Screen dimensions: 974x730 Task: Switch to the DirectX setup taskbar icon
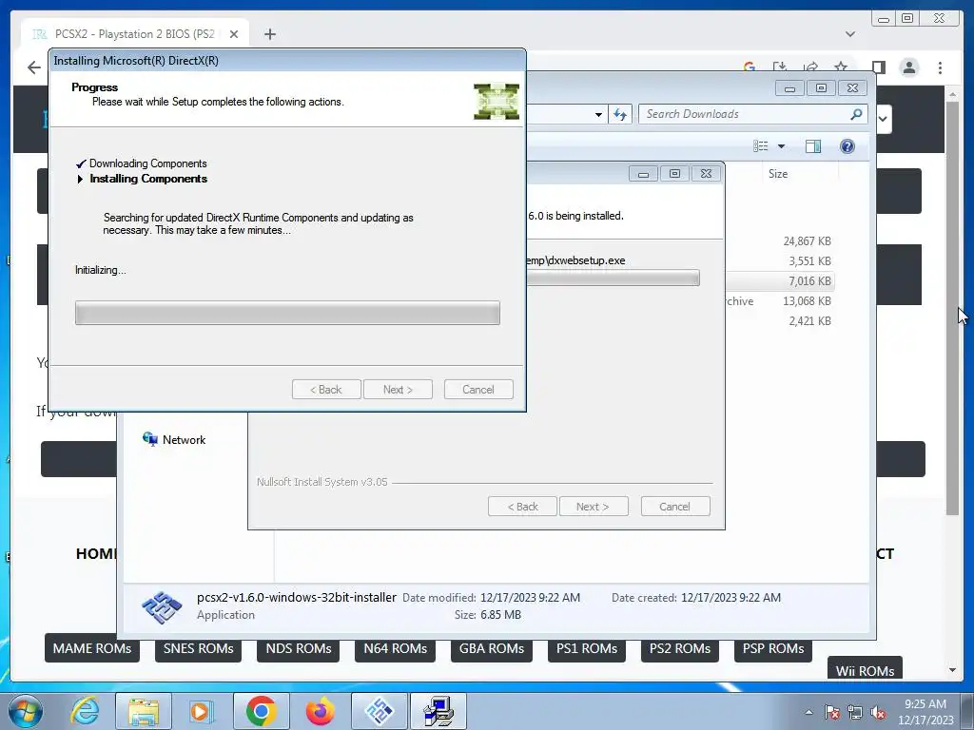(438, 711)
